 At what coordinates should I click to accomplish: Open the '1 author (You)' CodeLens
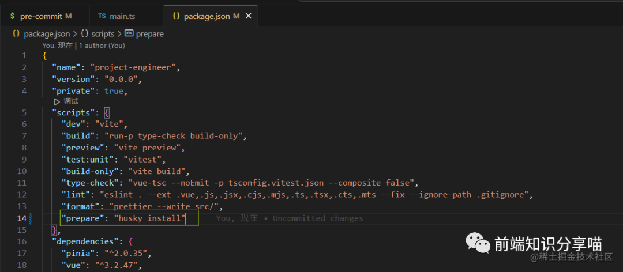(102, 46)
